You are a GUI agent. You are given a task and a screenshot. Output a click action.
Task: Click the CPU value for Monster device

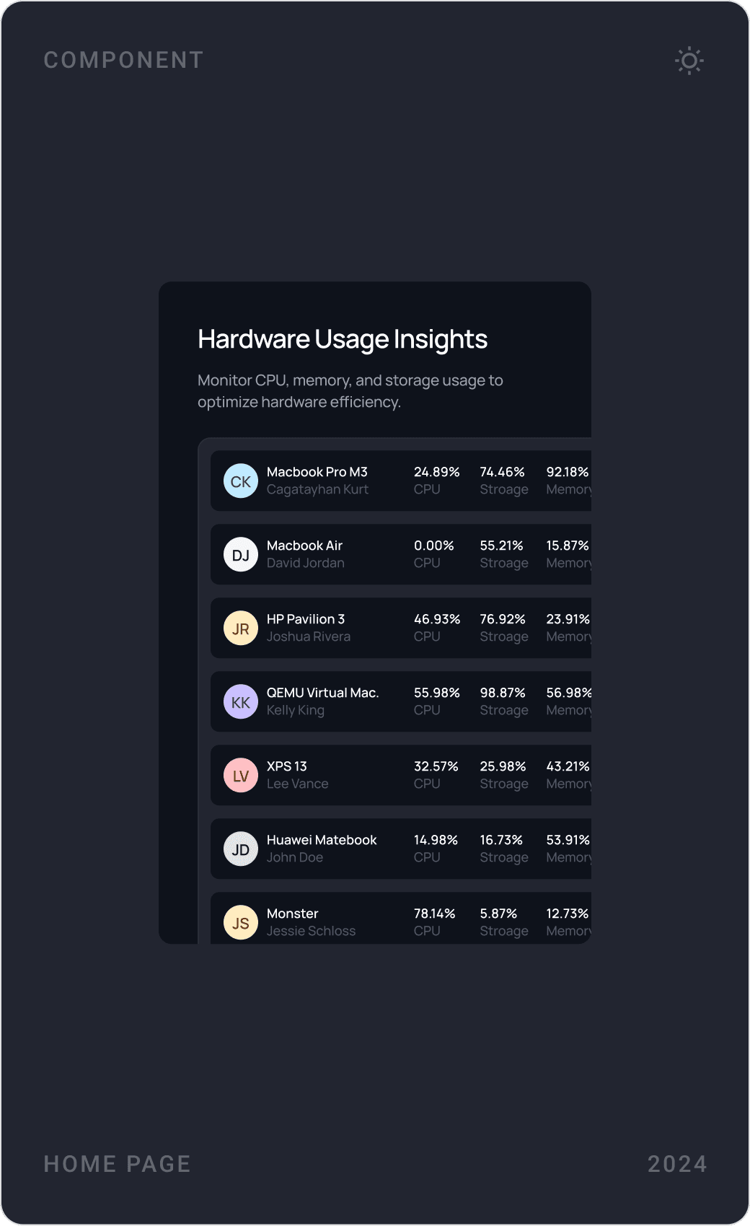[434, 913]
